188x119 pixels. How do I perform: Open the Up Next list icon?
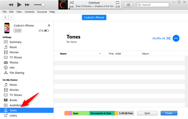pos(128,5)
